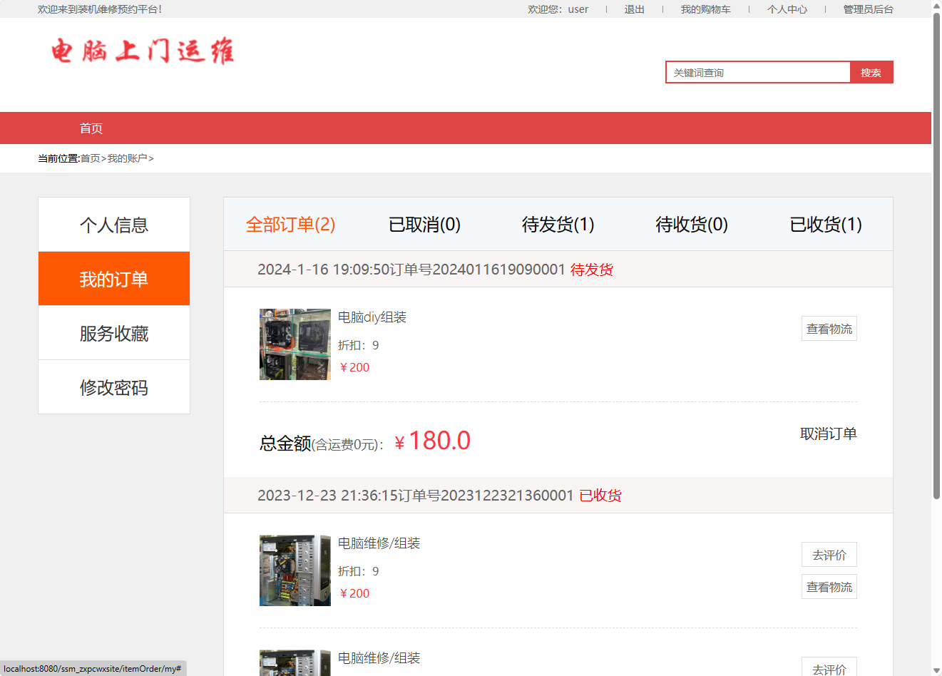Enter 管理员后台 admin area
Viewport: 942px width, 676px height.
[867, 9]
